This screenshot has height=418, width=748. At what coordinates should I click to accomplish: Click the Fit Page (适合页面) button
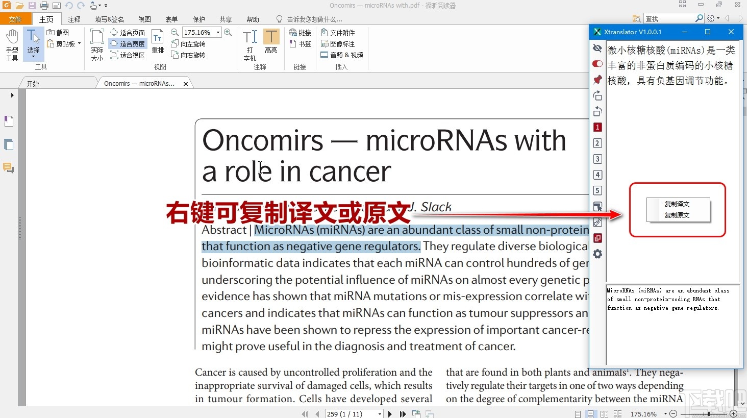pyautogui.click(x=128, y=32)
